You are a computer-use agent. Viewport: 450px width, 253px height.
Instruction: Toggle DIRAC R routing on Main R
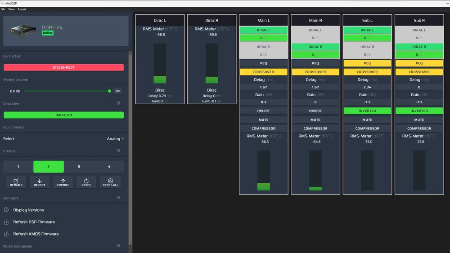(315, 47)
